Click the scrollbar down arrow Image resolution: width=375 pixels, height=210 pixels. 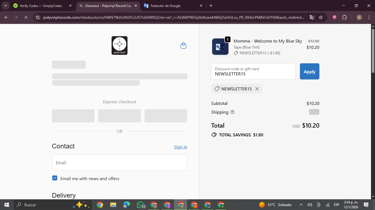(373, 197)
